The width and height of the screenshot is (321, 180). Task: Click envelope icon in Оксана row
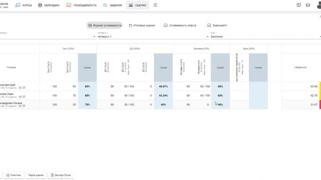tap(20, 106)
